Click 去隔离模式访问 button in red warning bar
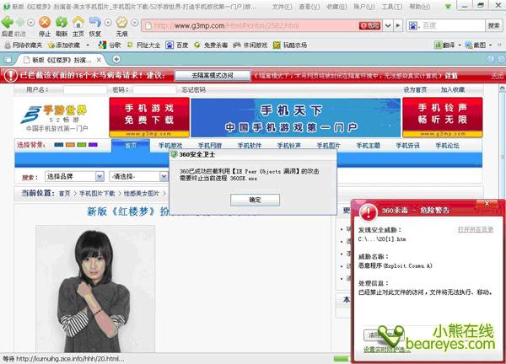Viewport: 506px width, 364px height. 213,76
